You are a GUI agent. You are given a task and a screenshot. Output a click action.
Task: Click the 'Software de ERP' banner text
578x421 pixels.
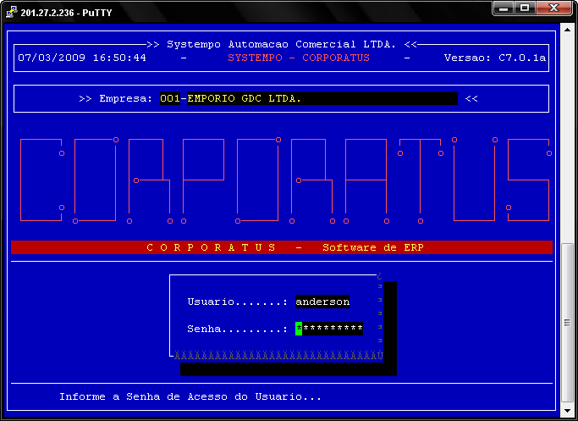pyautogui.click(x=373, y=247)
